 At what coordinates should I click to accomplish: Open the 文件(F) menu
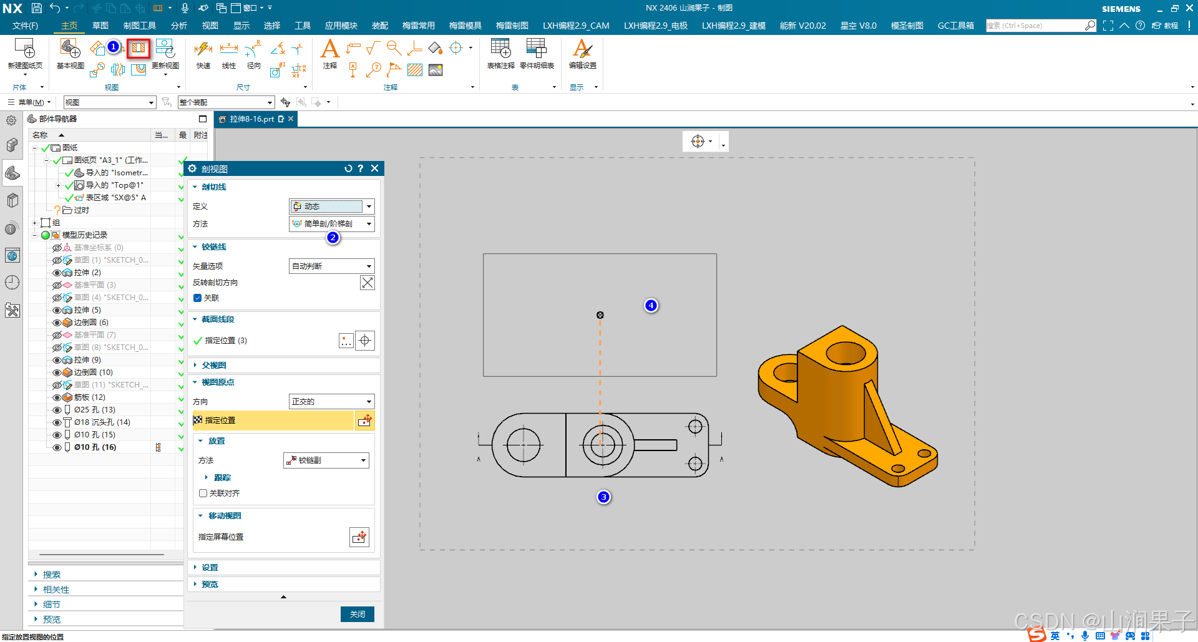click(25, 26)
